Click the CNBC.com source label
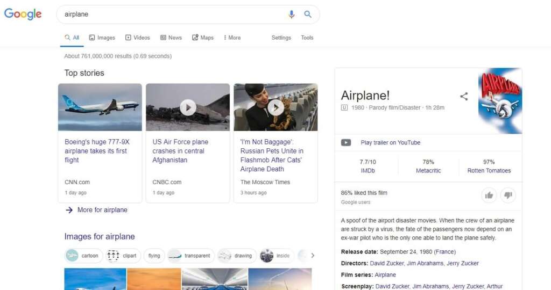 [167, 182]
